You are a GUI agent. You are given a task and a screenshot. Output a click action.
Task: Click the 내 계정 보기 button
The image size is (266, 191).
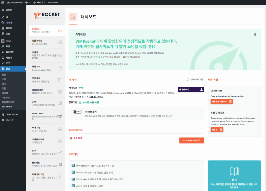(191, 89)
